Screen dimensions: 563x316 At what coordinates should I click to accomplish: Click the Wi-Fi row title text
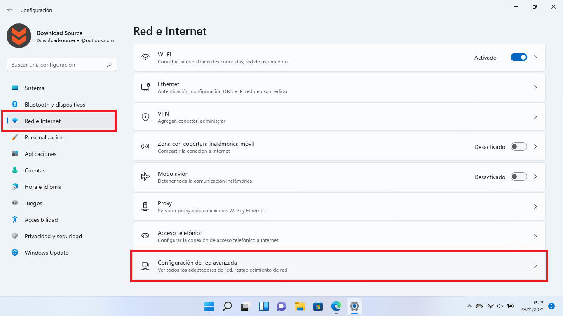click(x=164, y=54)
